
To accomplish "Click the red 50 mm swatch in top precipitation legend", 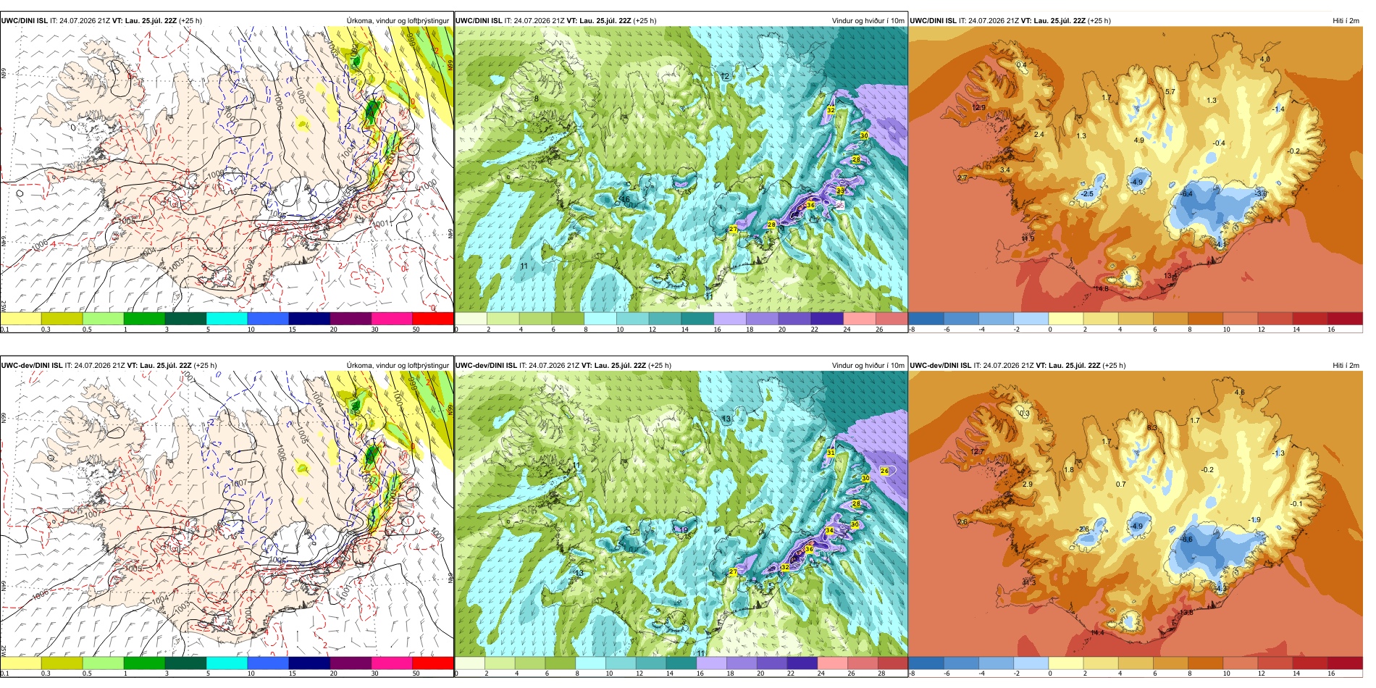I will pyautogui.click(x=433, y=319).
